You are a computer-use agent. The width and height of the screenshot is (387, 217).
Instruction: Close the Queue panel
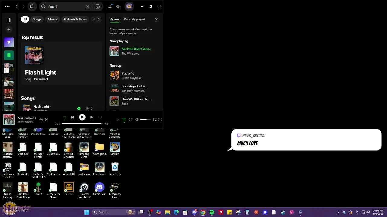pyautogui.click(x=156, y=19)
